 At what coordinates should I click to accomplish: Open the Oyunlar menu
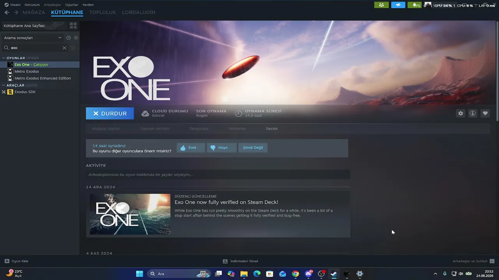click(x=72, y=5)
